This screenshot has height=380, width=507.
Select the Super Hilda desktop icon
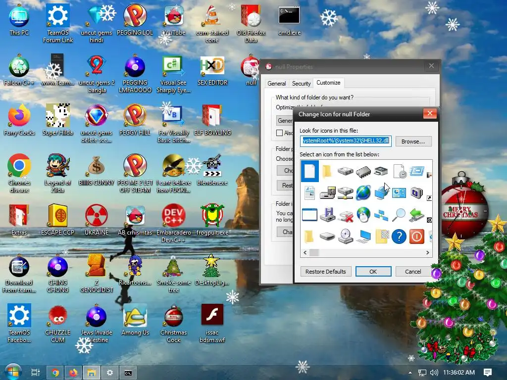[57, 120]
